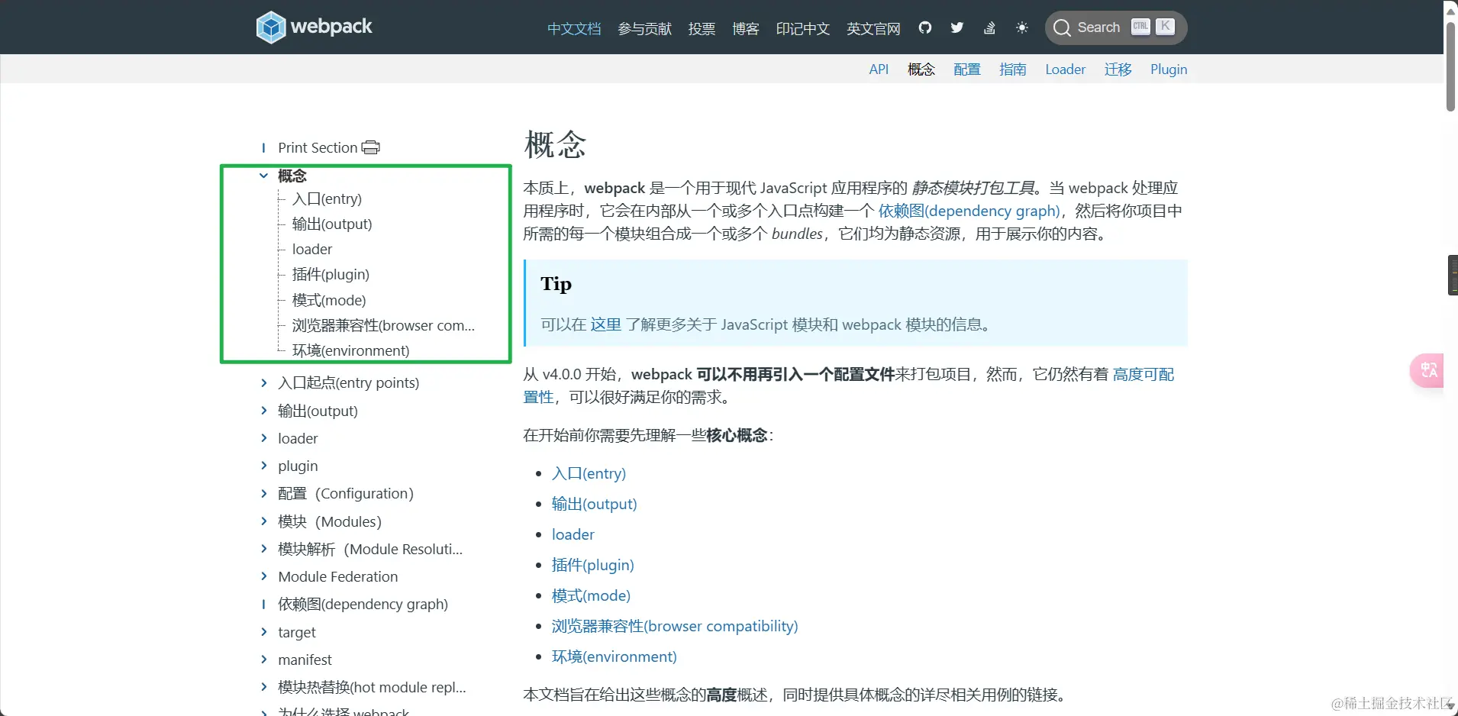Expand the 配置 (Configuration) section
The image size is (1458, 716).
tap(263, 493)
